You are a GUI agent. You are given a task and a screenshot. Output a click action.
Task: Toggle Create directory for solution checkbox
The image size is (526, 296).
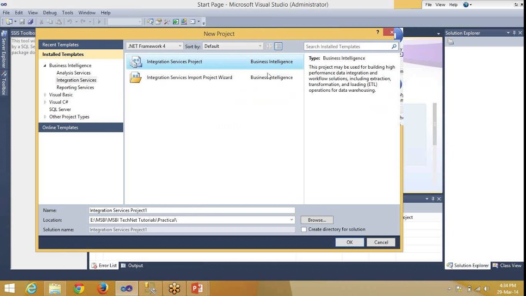click(304, 229)
